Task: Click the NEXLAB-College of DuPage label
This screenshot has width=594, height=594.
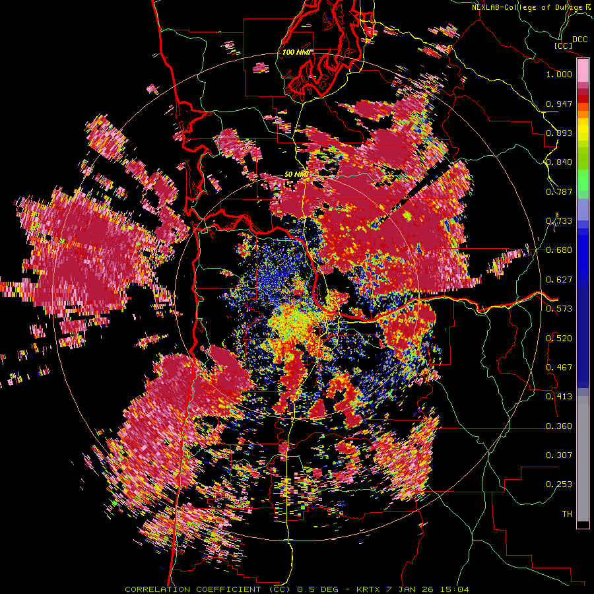Action: pyautogui.click(x=533, y=7)
